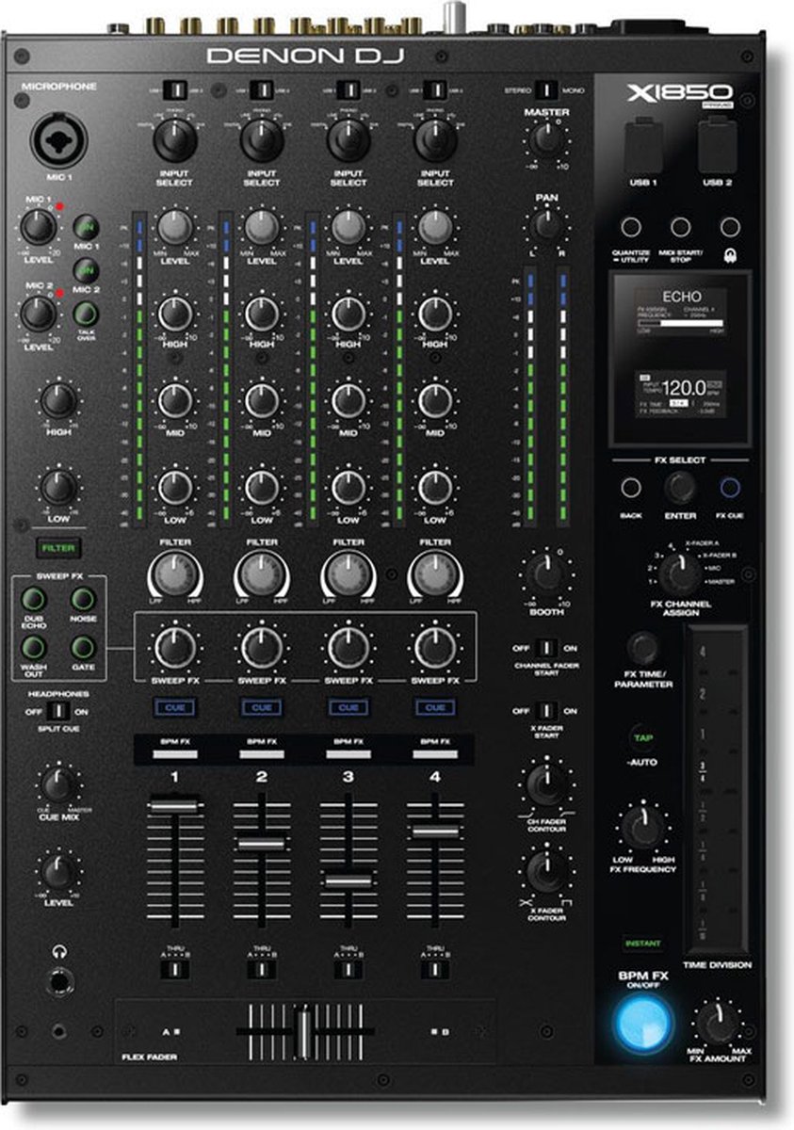Engage the green INSTANT button

click(x=643, y=943)
